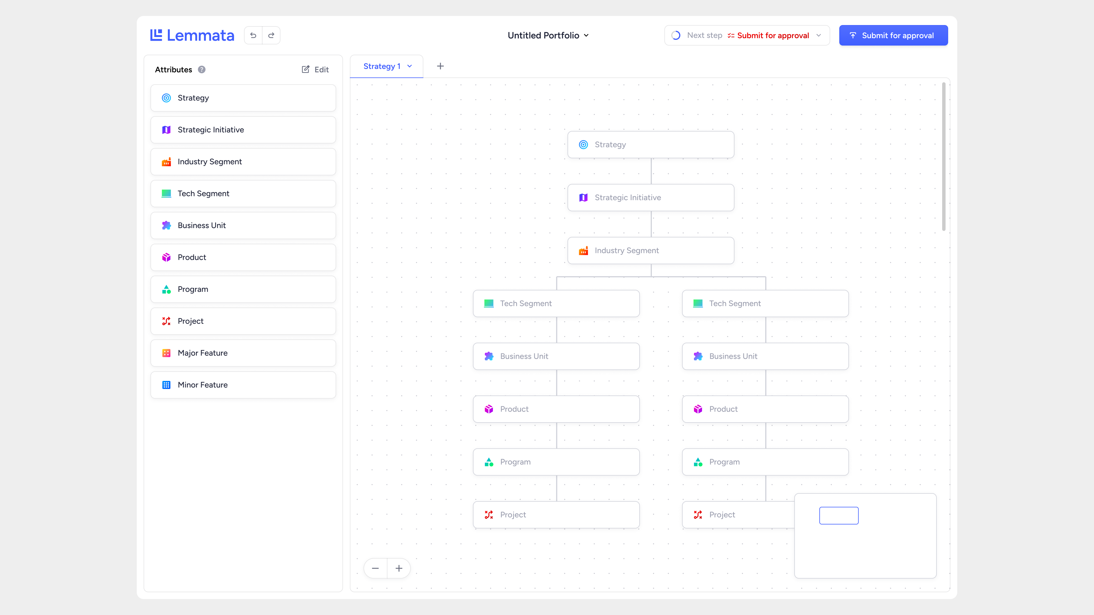Select the Strategy node on canvas
Screen dimensions: 1094x615
651,145
